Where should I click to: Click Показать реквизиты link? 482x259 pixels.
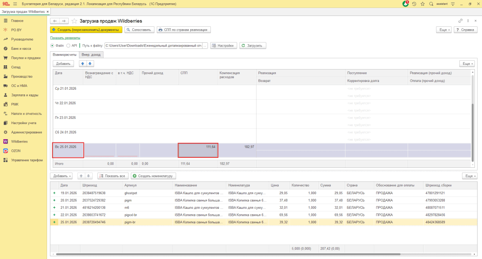pos(65,38)
